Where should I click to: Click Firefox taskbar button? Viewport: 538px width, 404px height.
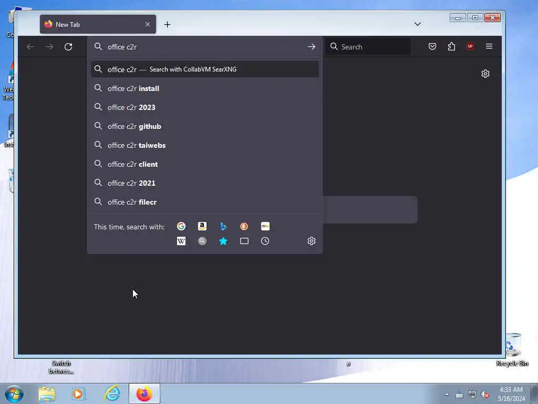pos(144,393)
